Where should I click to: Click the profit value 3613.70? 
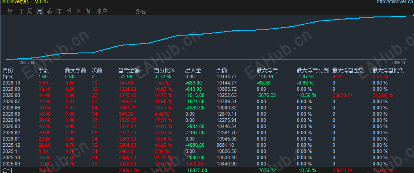127,133
